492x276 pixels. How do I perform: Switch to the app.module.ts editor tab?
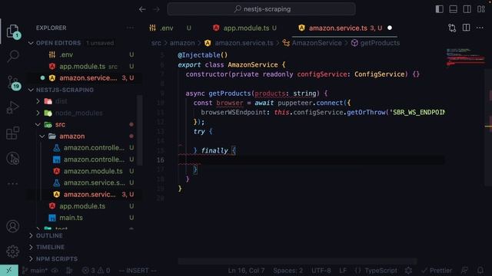click(x=244, y=28)
